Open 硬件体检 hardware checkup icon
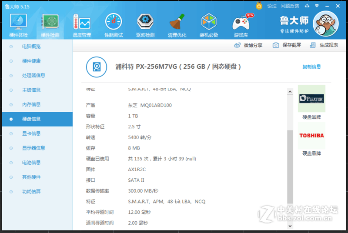 pos(18,26)
